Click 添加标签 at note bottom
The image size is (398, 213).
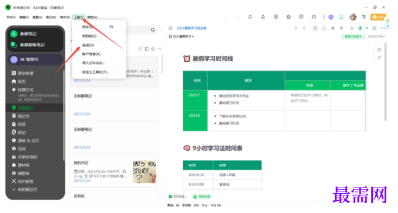(178, 197)
